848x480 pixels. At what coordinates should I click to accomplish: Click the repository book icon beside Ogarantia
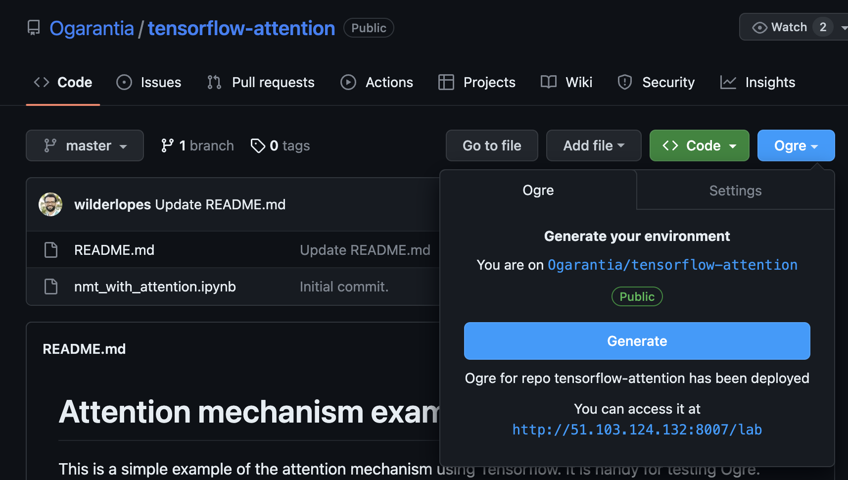(34, 28)
